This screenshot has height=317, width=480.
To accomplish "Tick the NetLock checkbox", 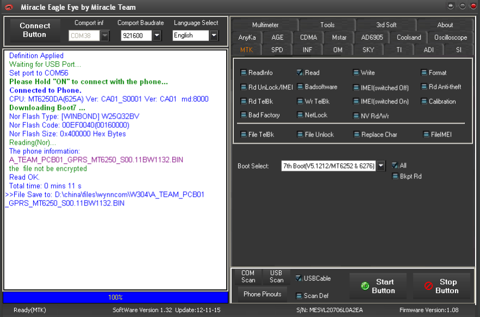I will click(x=300, y=115).
